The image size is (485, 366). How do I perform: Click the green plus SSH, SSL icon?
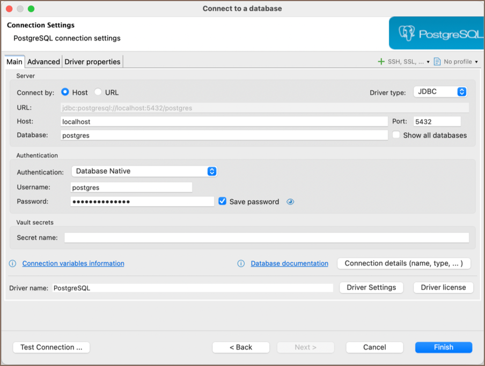point(381,62)
